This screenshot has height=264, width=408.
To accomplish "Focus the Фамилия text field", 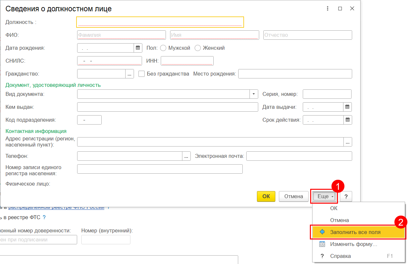I will pos(121,35).
